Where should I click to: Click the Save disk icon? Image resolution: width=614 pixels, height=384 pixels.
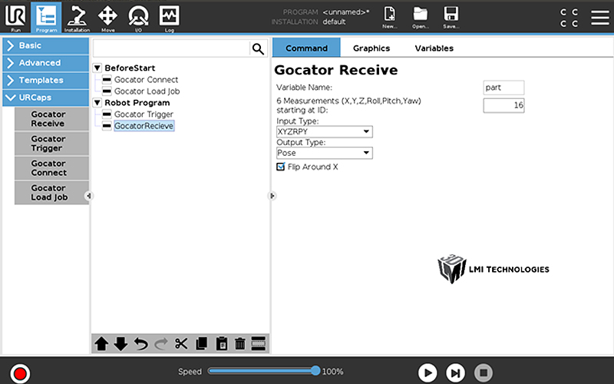pos(451,18)
